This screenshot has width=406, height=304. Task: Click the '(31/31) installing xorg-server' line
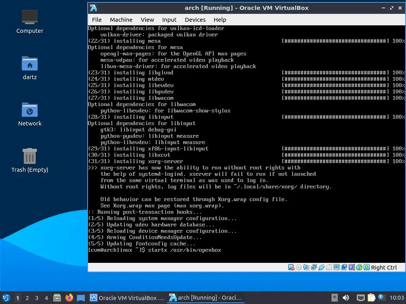[136, 161]
